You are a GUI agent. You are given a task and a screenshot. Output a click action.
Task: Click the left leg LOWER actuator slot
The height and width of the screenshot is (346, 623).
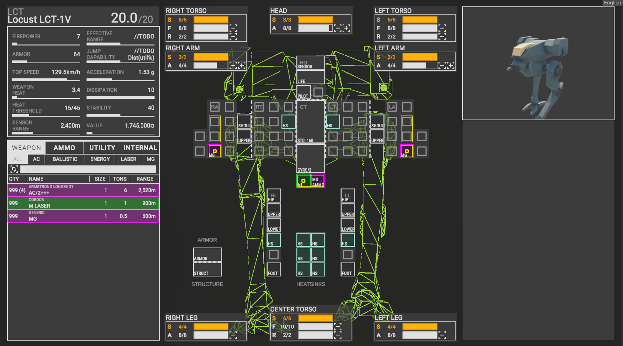tap(348, 225)
